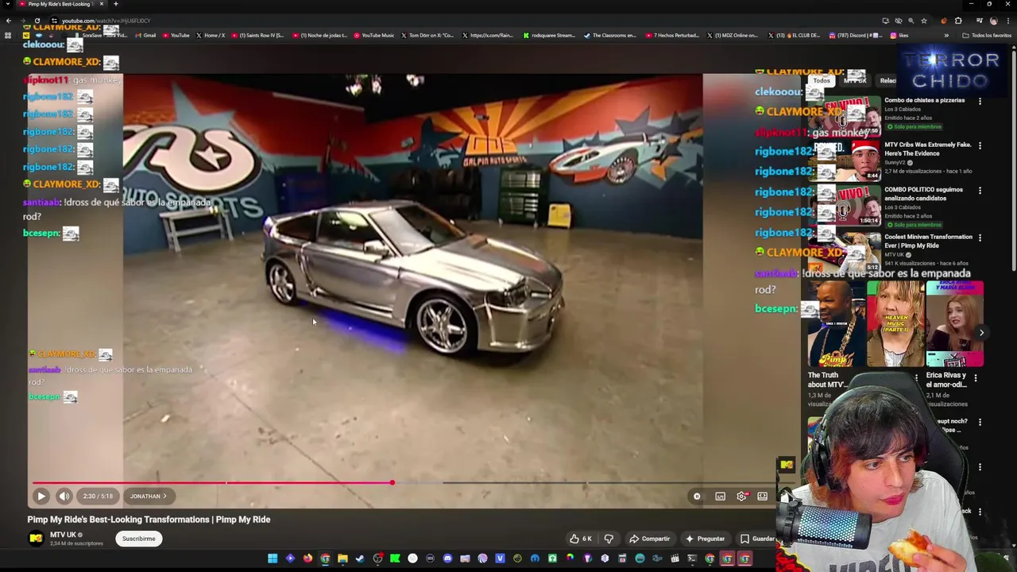Click the video title text
Viewport: 1017px width, 572px height.
tap(149, 520)
